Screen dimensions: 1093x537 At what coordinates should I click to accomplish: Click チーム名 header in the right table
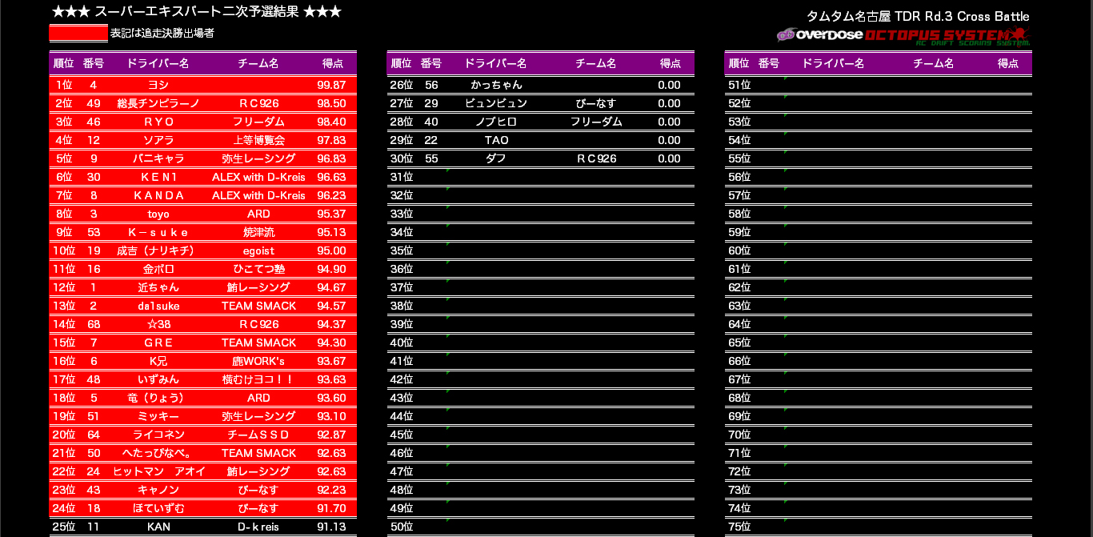(933, 63)
